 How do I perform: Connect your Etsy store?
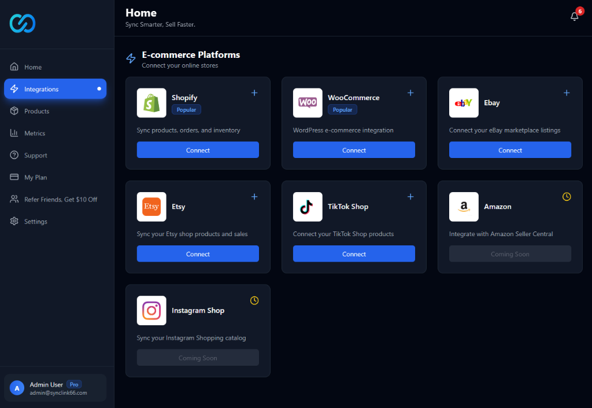pyautogui.click(x=198, y=253)
